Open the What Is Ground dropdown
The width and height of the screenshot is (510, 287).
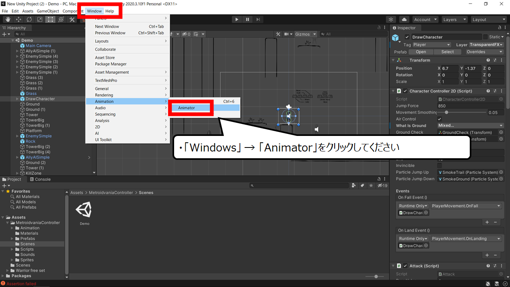470,126
